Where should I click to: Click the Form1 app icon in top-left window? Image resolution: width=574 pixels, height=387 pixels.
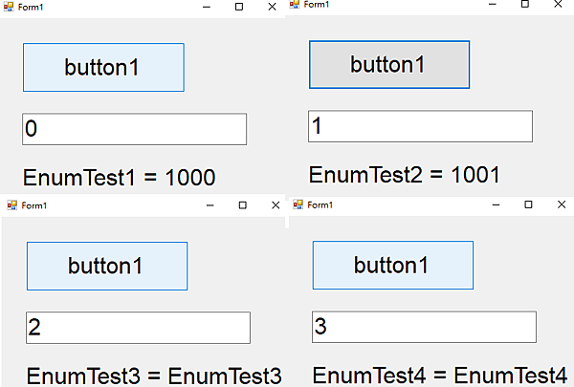(x=9, y=7)
